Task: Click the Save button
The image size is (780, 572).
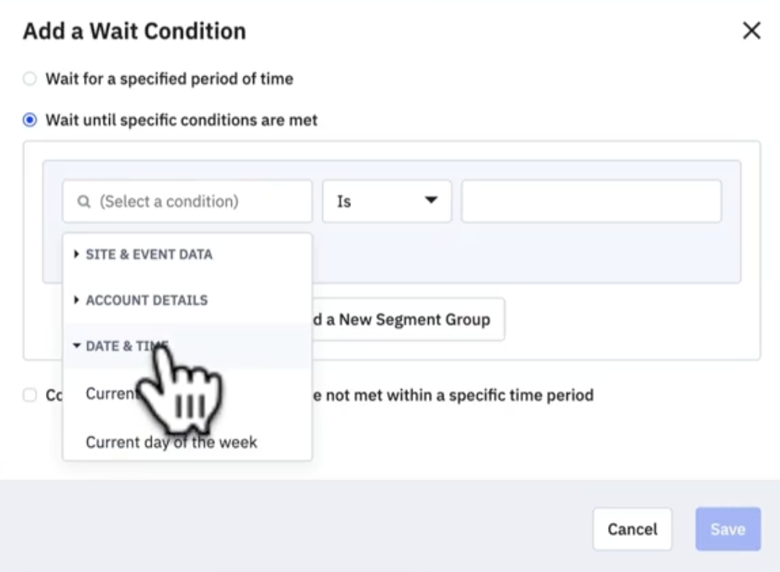Action: tap(728, 529)
